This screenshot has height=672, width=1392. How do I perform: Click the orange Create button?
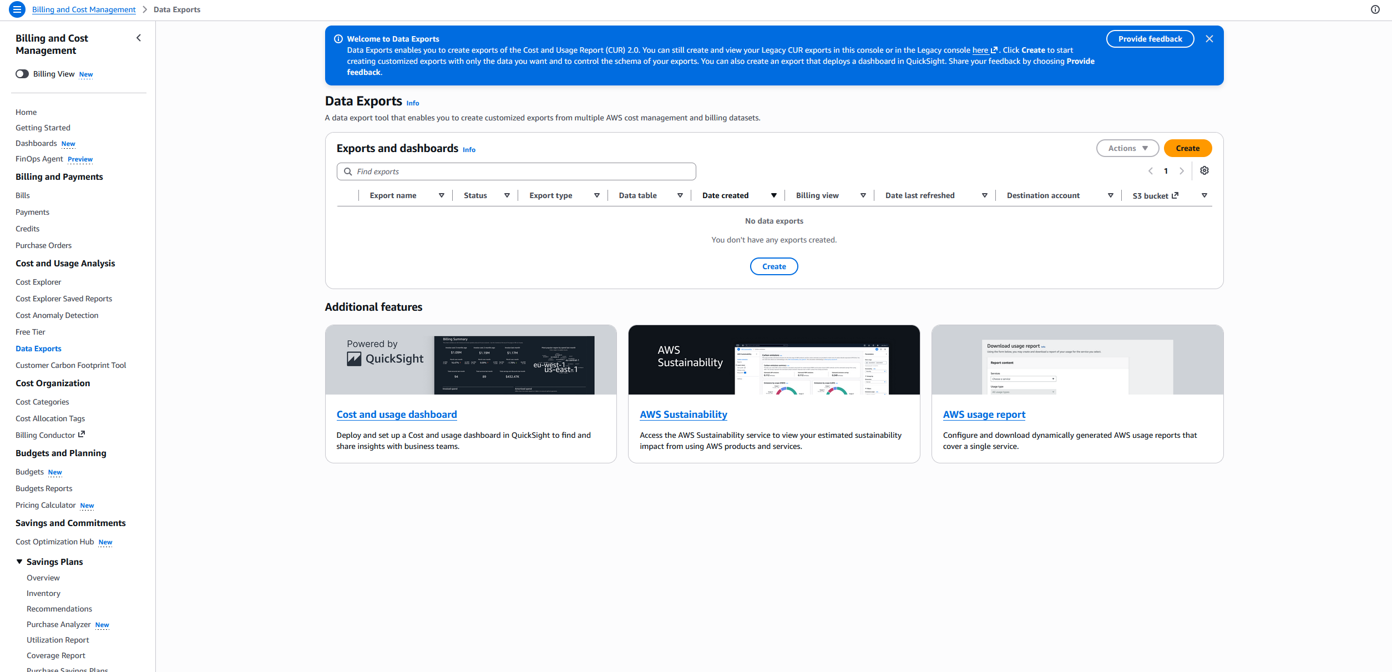coord(1188,148)
